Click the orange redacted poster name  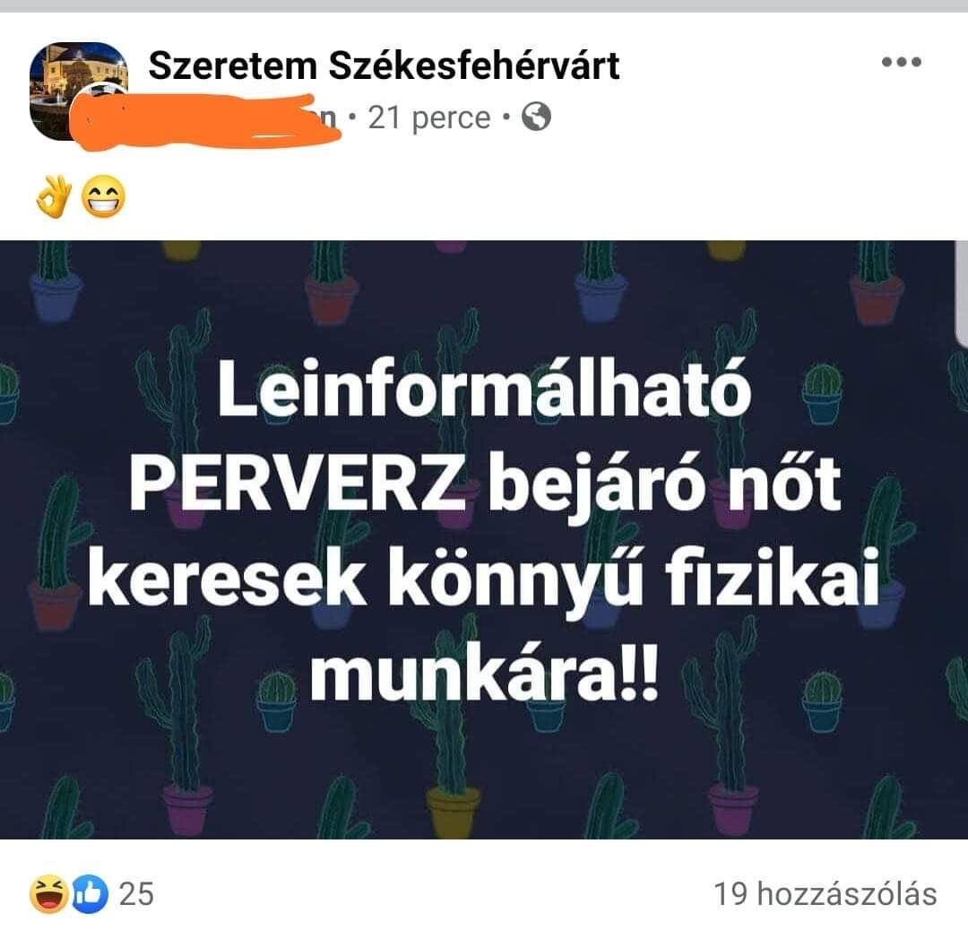click(203, 121)
